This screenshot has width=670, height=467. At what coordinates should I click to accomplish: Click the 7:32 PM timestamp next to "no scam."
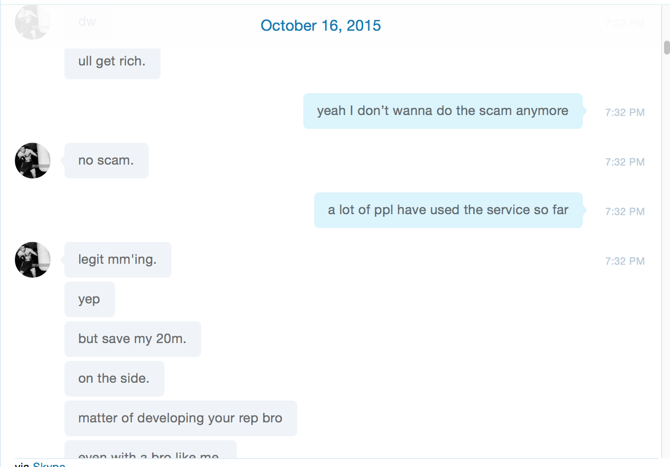[x=625, y=162]
